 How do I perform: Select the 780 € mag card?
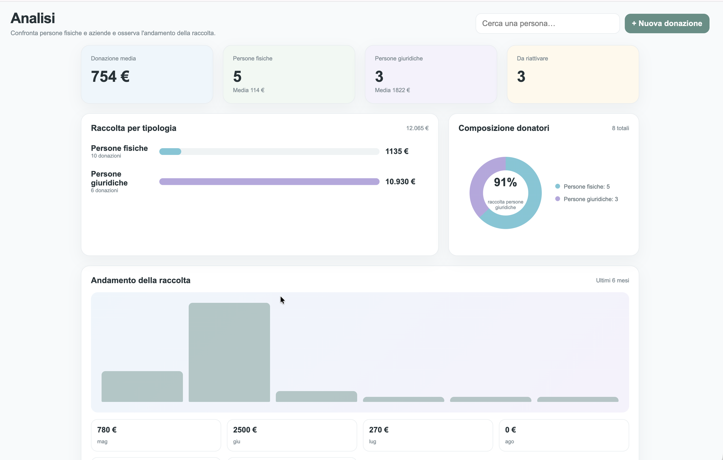click(x=156, y=435)
